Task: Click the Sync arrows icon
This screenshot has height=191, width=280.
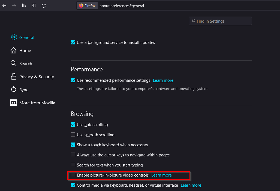Action: tap(14, 90)
